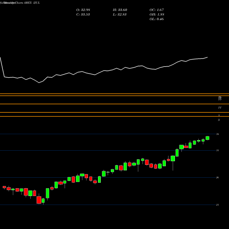Click the AMEX IJUL chart title
This screenshot has width=229, height=229.
click(32, 3)
